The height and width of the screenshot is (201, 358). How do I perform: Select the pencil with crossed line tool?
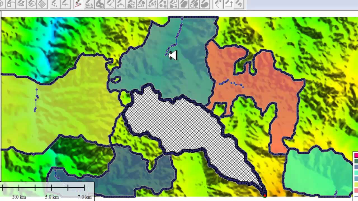click(65, 4)
